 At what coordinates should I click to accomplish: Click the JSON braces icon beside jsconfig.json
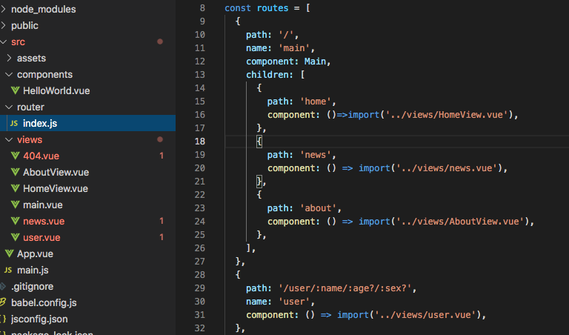point(3,319)
